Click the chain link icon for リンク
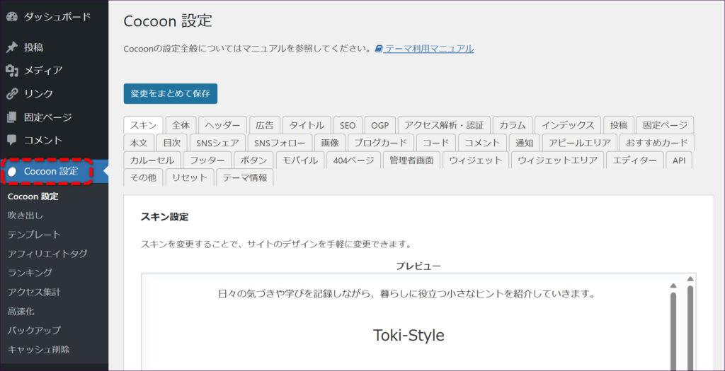Screen dimensions: 725x371 click(x=11, y=94)
